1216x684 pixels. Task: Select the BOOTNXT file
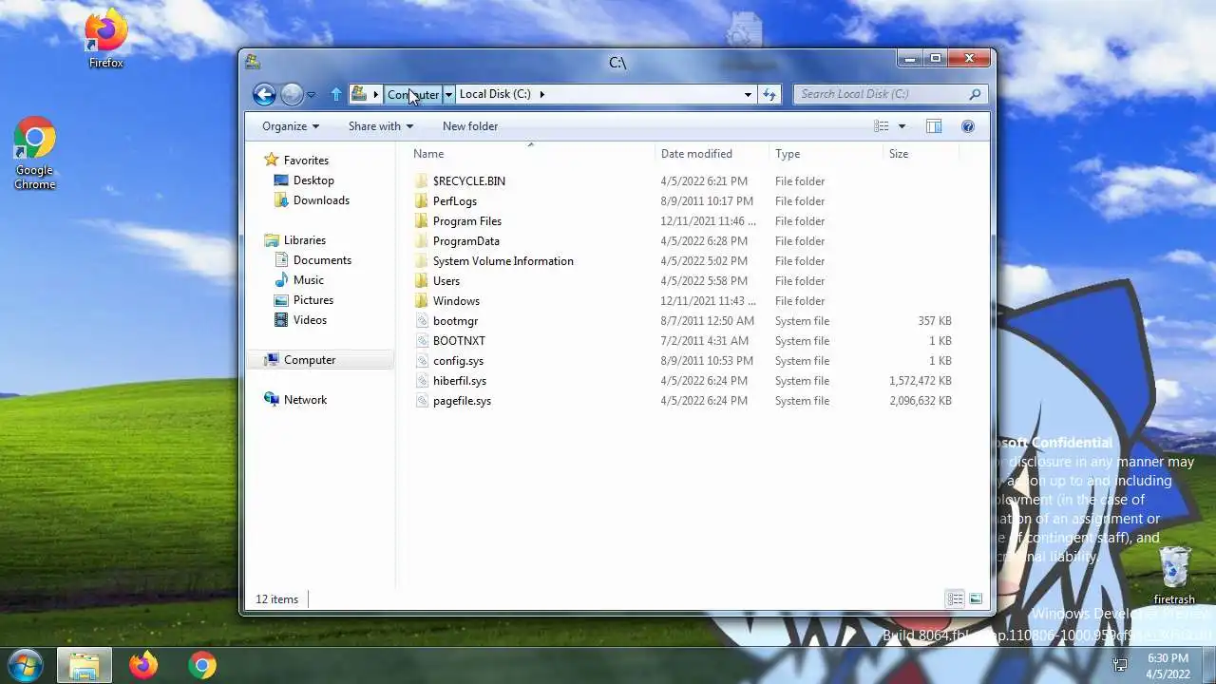pyautogui.click(x=459, y=341)
